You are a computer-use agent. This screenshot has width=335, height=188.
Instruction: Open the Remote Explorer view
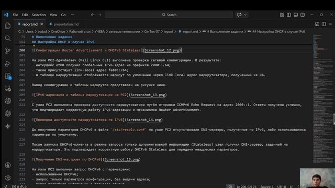click(x=8, y=88)
